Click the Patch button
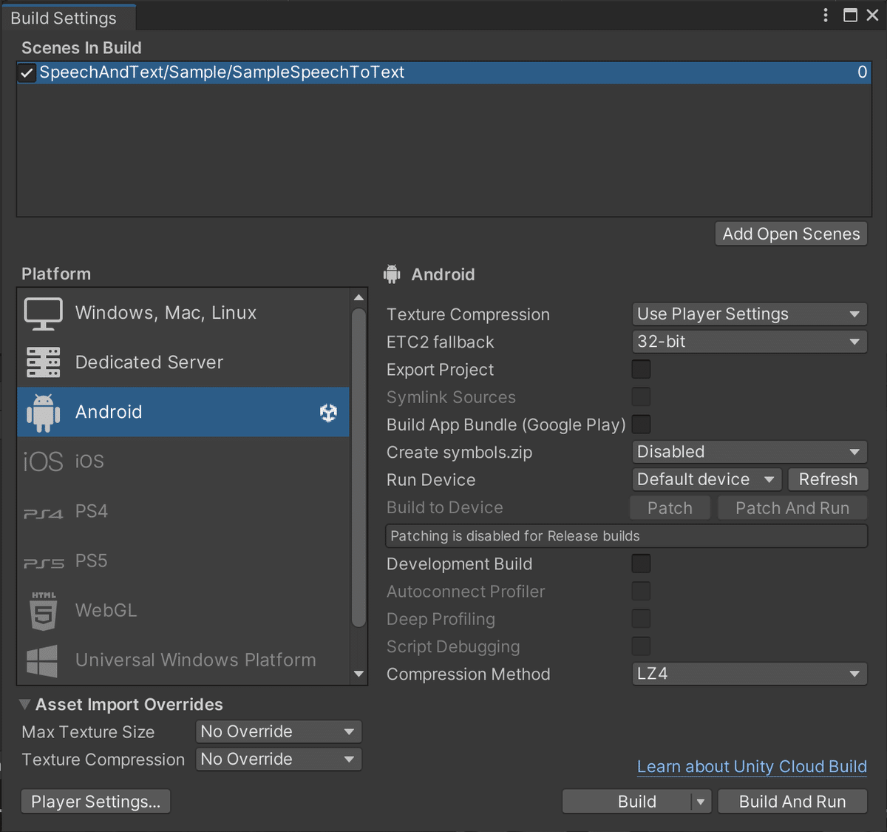This screenshot has width=887, height=832. tap(670, 508)
